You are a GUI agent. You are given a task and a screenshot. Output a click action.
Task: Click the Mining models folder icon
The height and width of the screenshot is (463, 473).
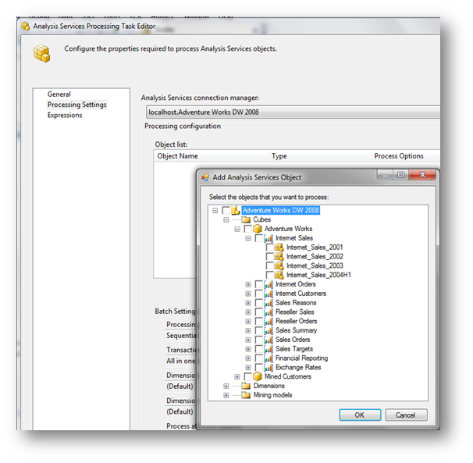(246, 395)
